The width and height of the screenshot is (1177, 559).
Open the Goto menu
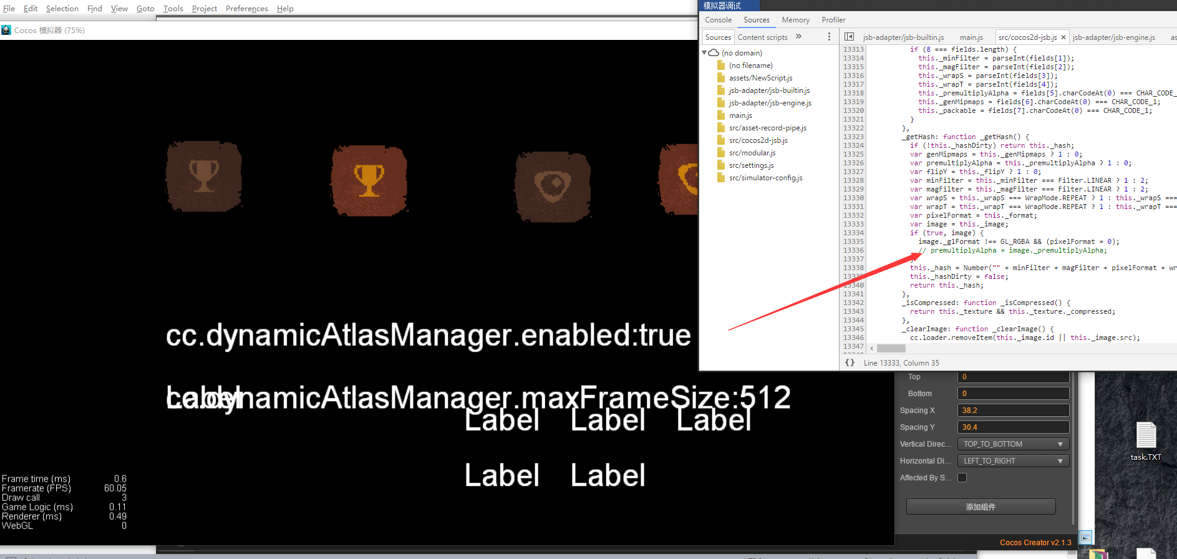145,8
